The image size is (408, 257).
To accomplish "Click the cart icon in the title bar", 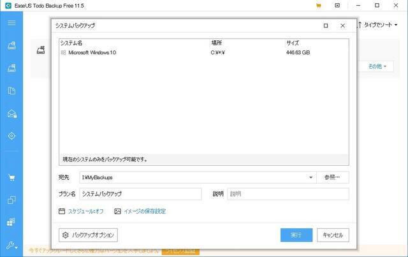I will (319, 6).
